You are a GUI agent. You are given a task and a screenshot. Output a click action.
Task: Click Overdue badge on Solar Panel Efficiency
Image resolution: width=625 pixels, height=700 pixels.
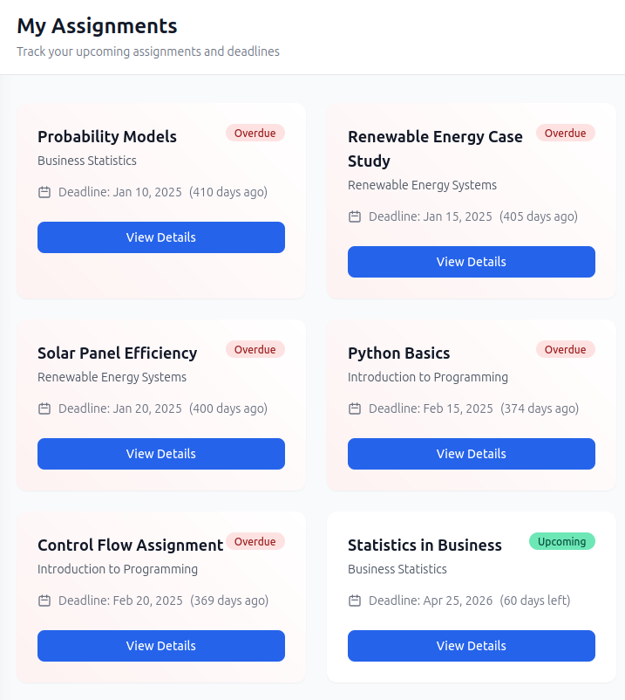255,349
